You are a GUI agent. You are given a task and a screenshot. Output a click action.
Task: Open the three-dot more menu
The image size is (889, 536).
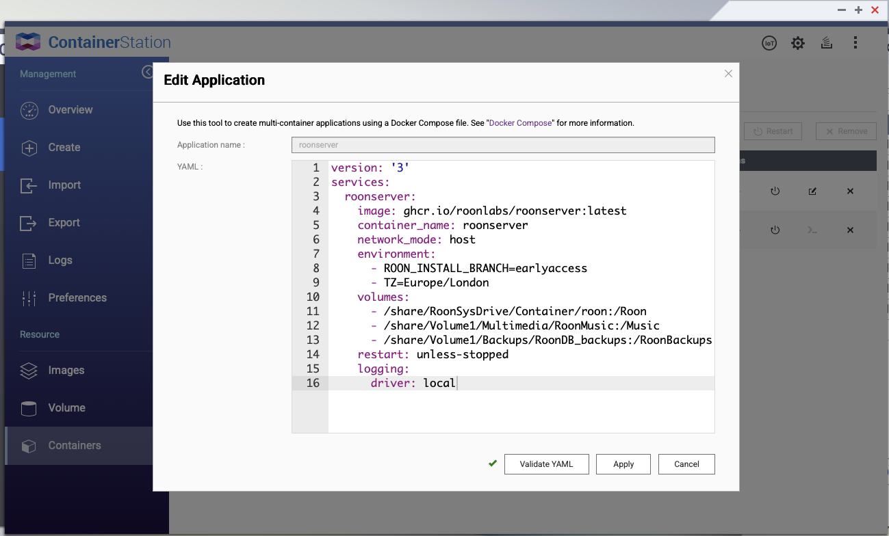[x=855, y=43]
